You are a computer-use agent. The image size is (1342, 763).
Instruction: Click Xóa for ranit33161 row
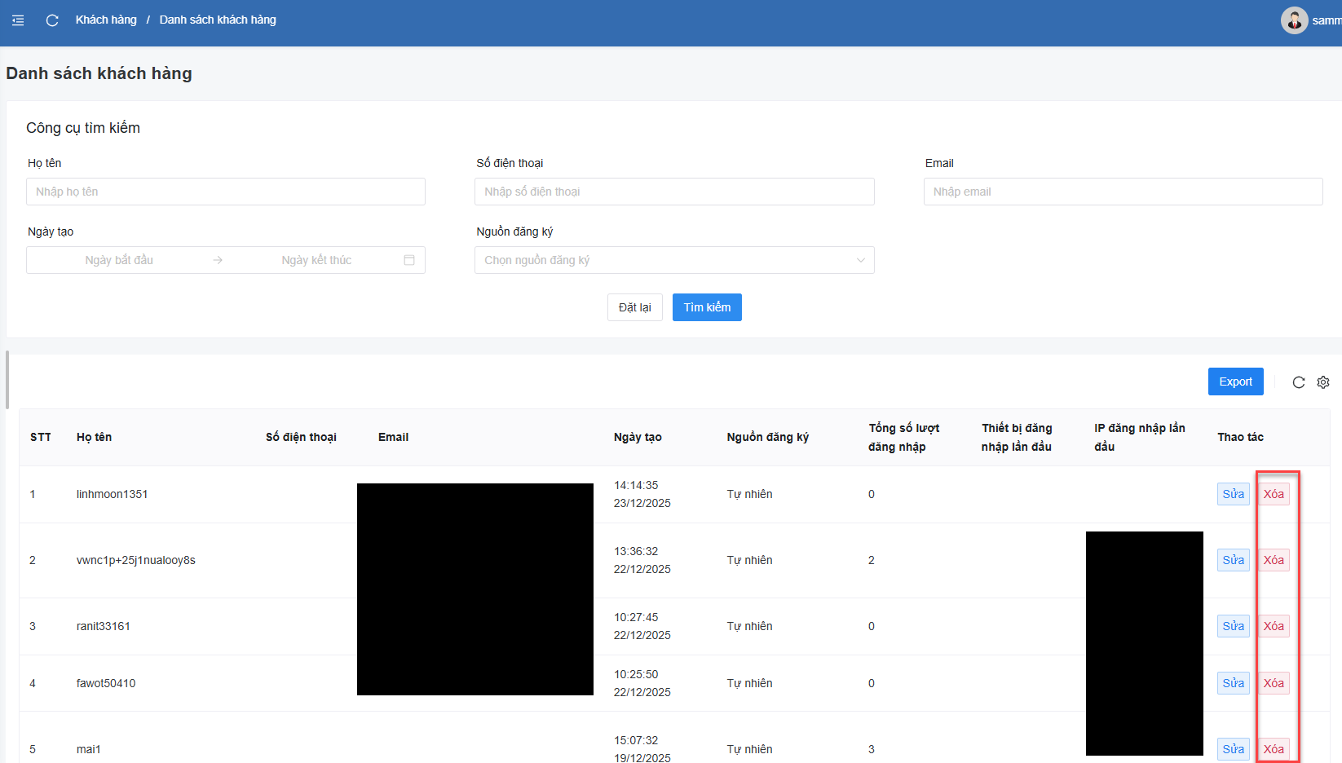[x=1274, y=626]
